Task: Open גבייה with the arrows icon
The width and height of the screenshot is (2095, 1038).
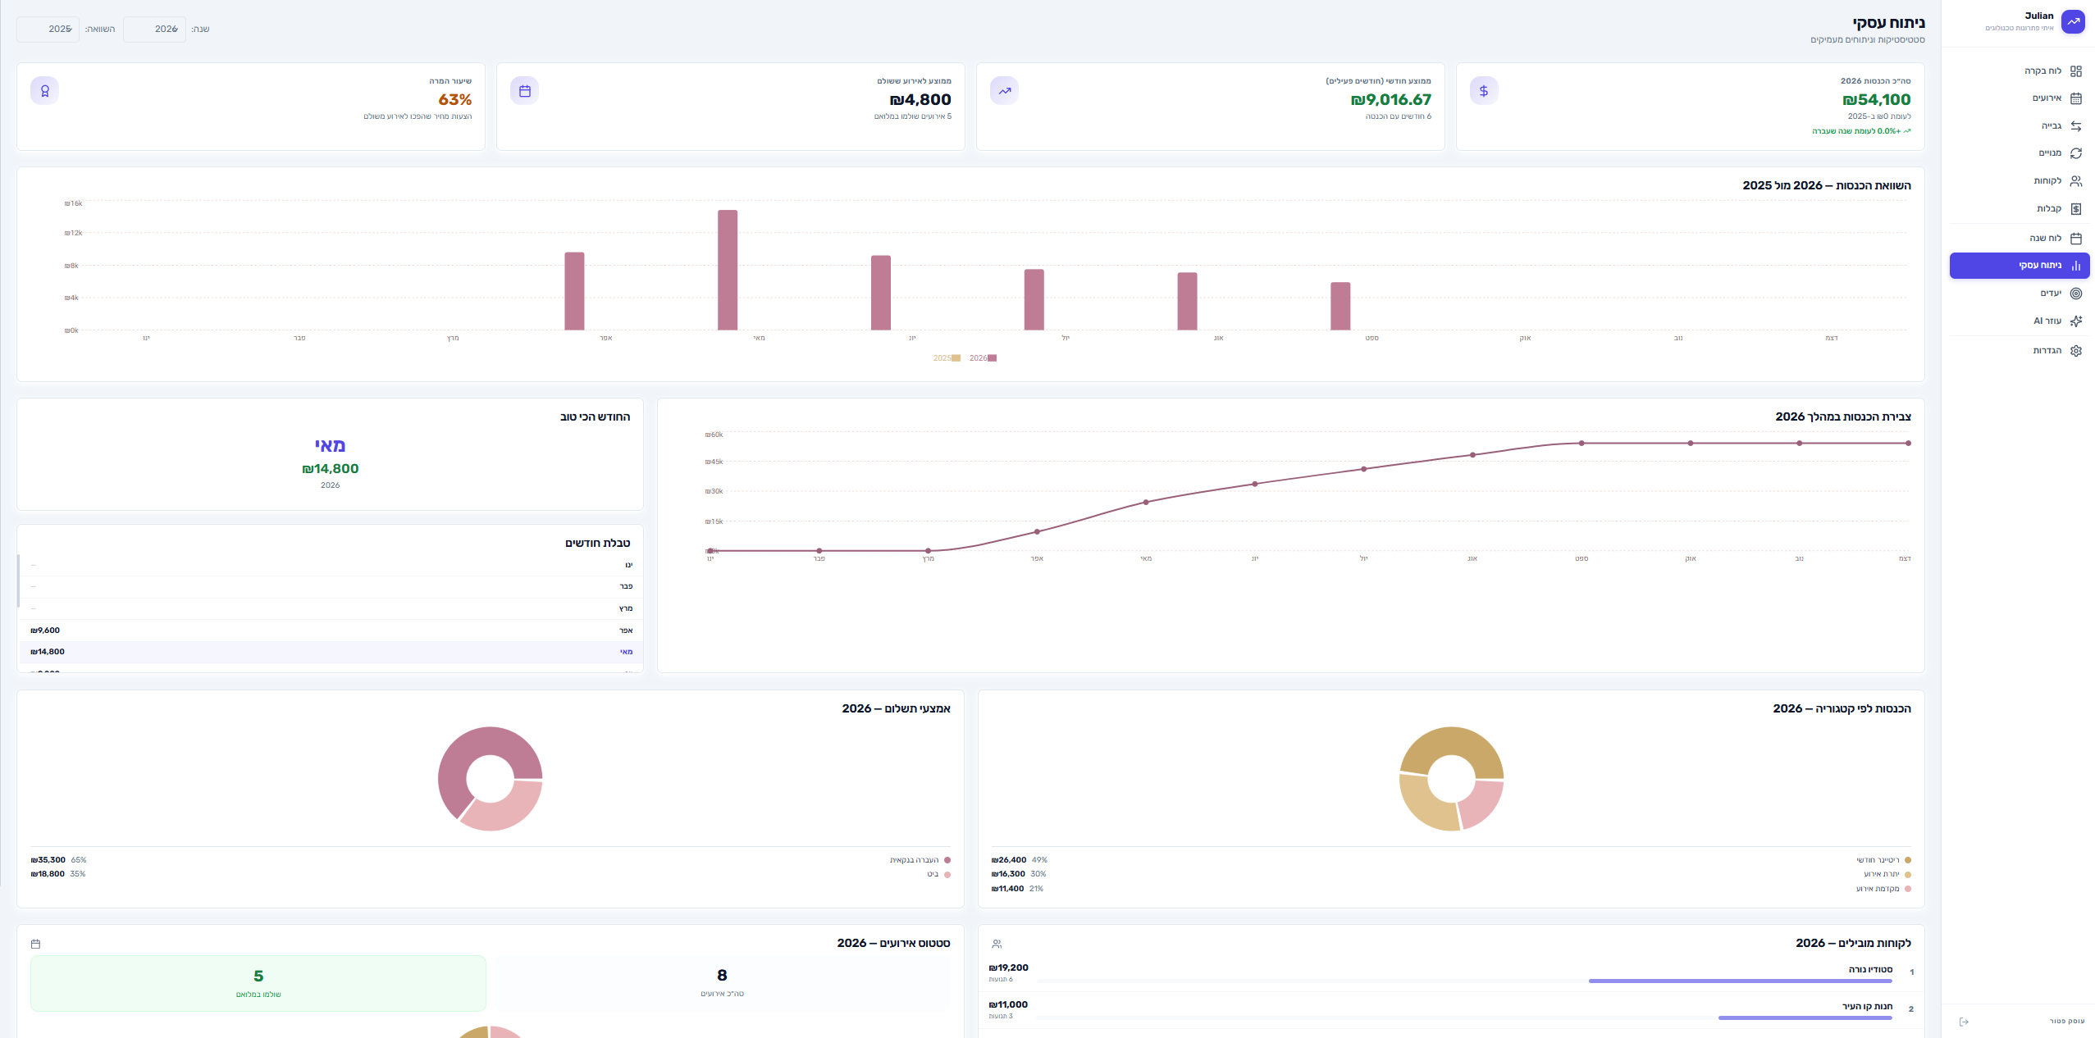Action: point(2075,126)
